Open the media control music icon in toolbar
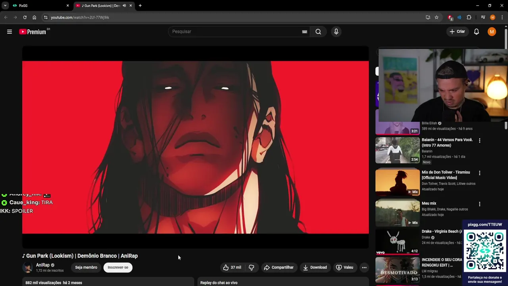The height and width of the screenshot is (286, 508). pyautogui.click(x=483, y=17)
